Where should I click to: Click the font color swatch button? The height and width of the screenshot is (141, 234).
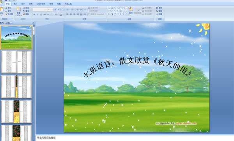tap(61, 14)
